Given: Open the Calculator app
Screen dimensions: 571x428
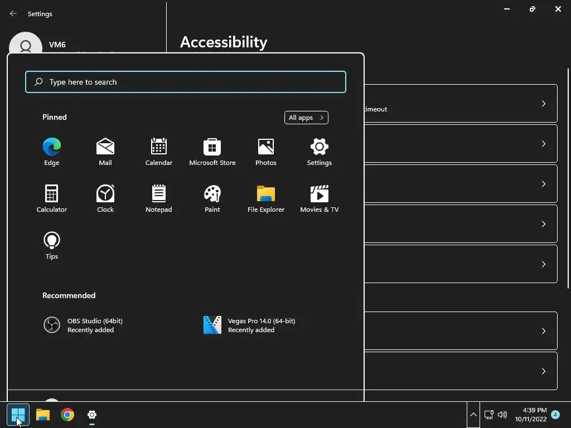Looking at the screenshot, I should pos(52,199).
